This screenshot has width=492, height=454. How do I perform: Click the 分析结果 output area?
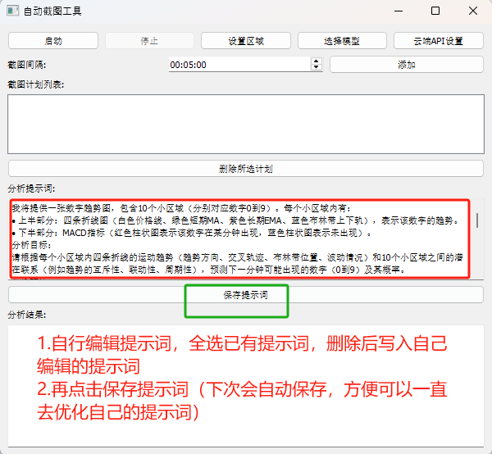246,386
